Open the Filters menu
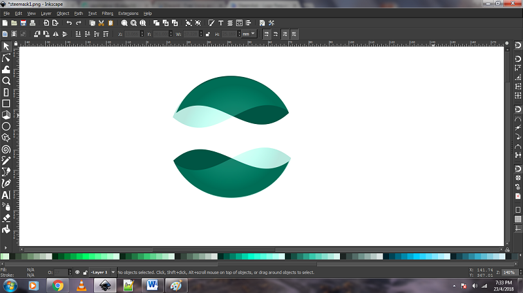Viewport: 523px width, 293px height. coord(107,13)
